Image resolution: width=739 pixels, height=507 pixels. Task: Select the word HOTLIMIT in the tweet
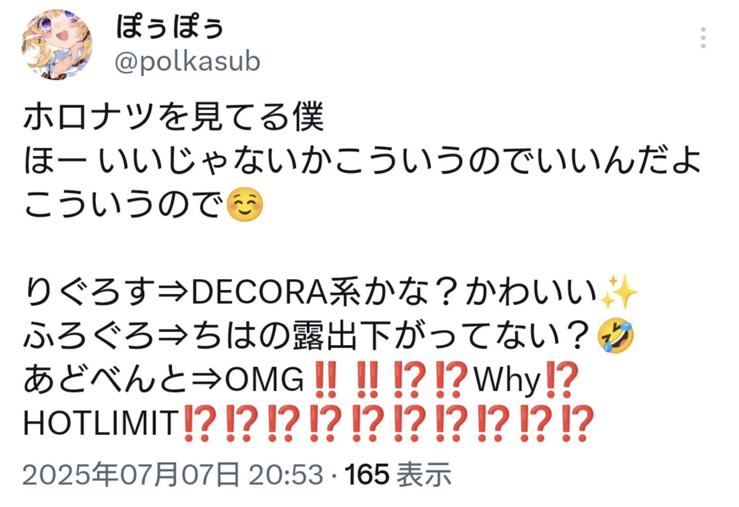(x=102, y=424)
